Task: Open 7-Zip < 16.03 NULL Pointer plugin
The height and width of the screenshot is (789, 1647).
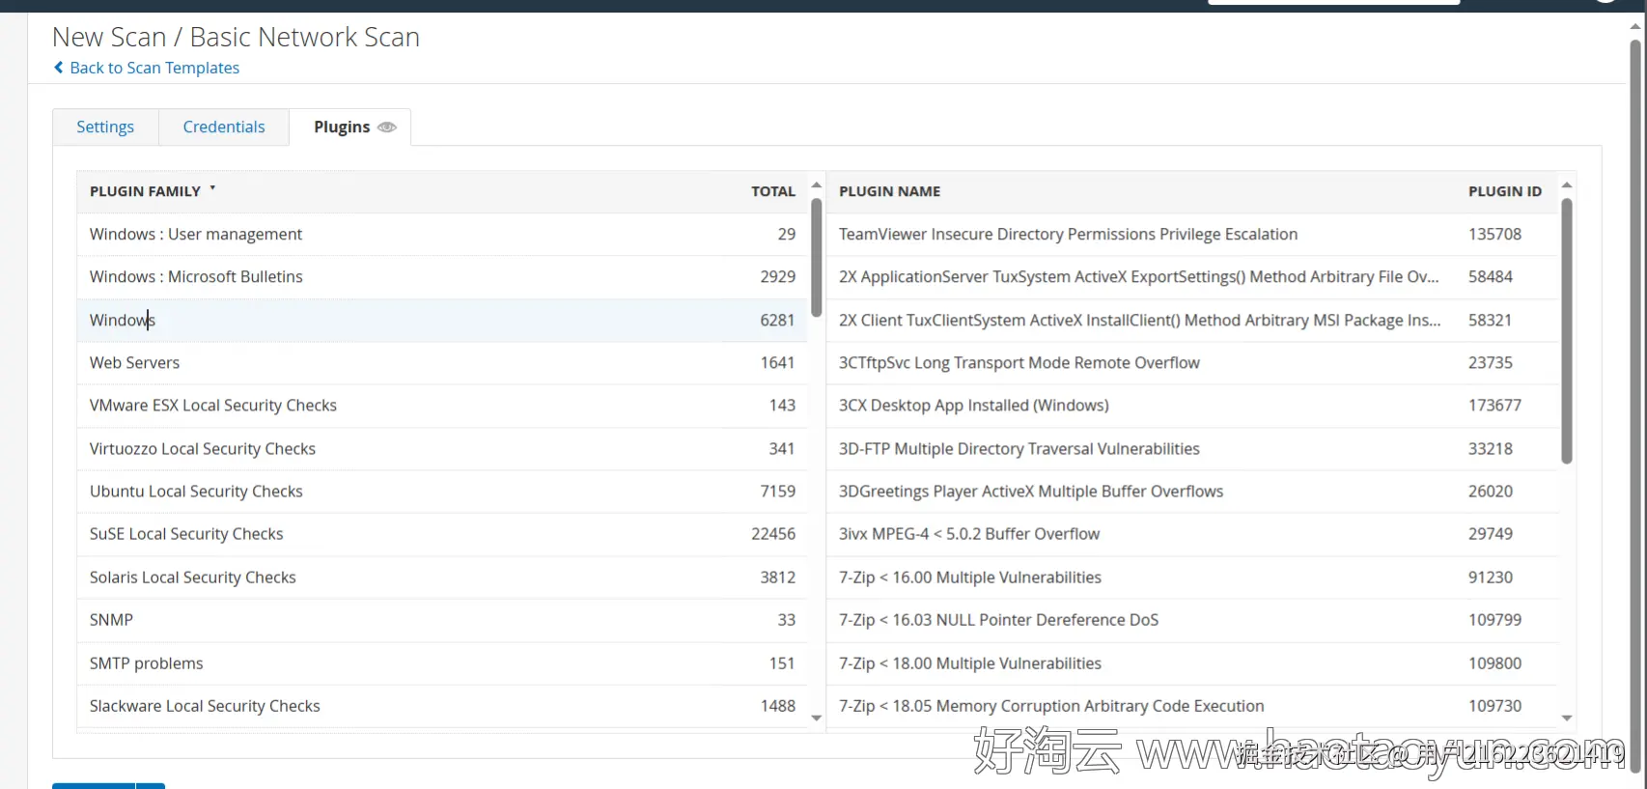Action: pos(998,620)
